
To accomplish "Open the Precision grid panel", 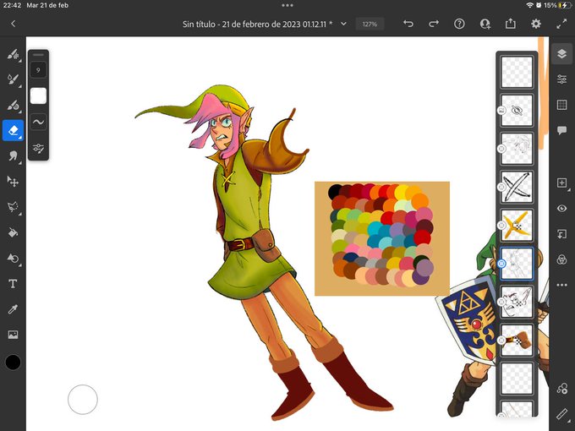I will pyautogui.click(x=561, y=105).
